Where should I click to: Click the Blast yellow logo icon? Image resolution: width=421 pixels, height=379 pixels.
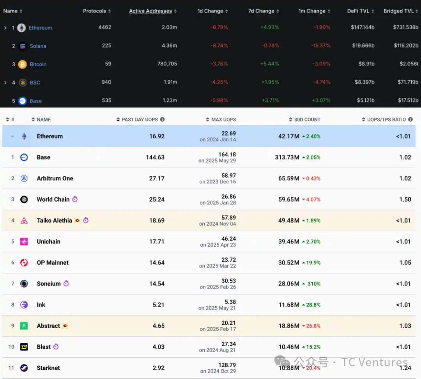pyautogui.click(x=24, y=347)
